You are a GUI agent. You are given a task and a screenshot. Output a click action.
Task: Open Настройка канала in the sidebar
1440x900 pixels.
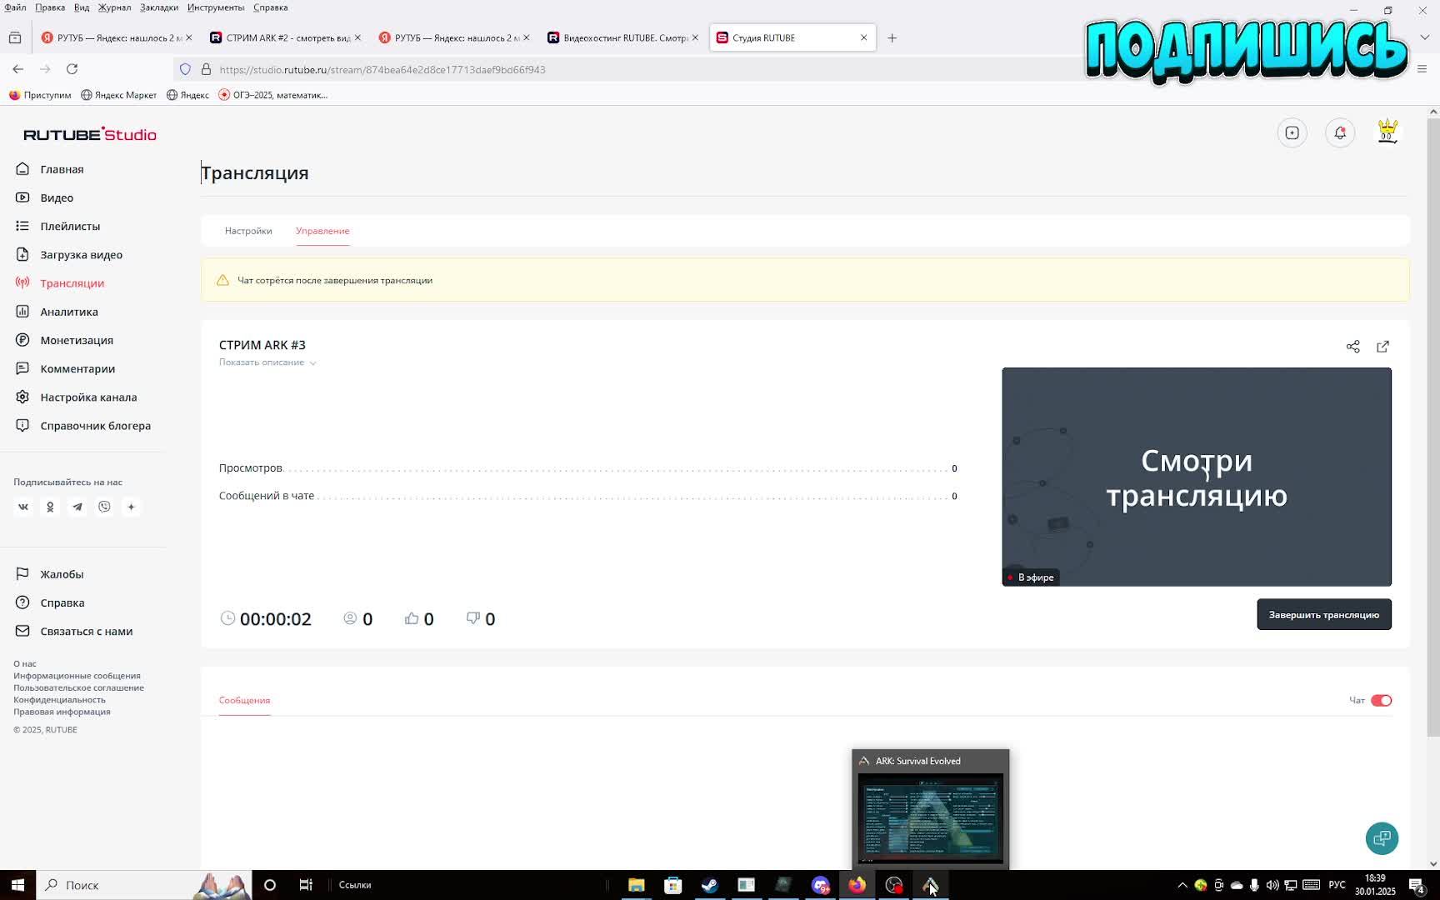pyautogui.click(x=88, y=397)
